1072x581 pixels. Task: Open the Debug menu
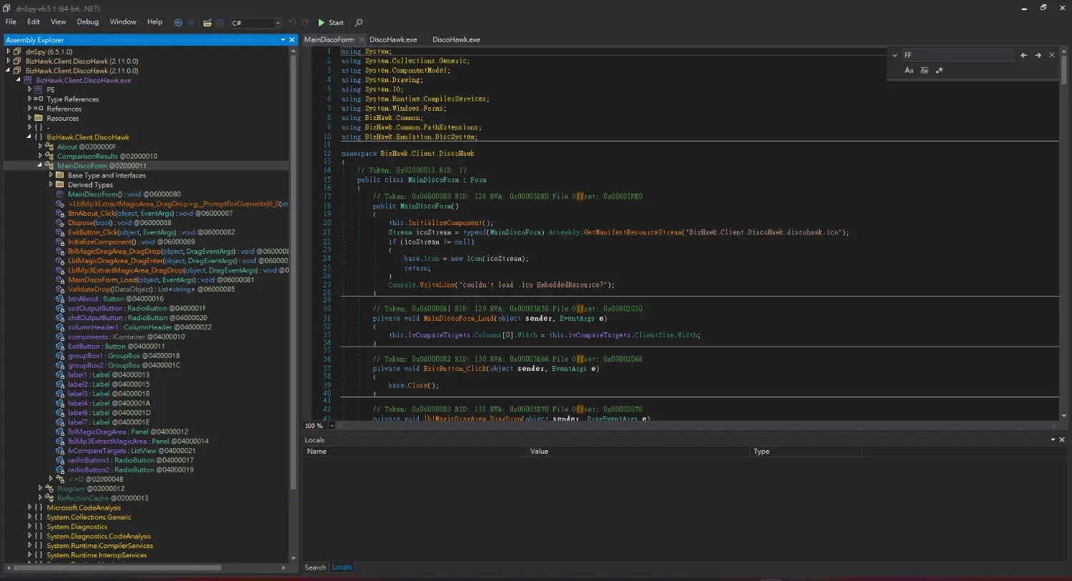[88, 22]
